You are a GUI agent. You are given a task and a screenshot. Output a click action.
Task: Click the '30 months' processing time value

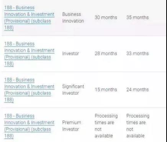point(106,18)
